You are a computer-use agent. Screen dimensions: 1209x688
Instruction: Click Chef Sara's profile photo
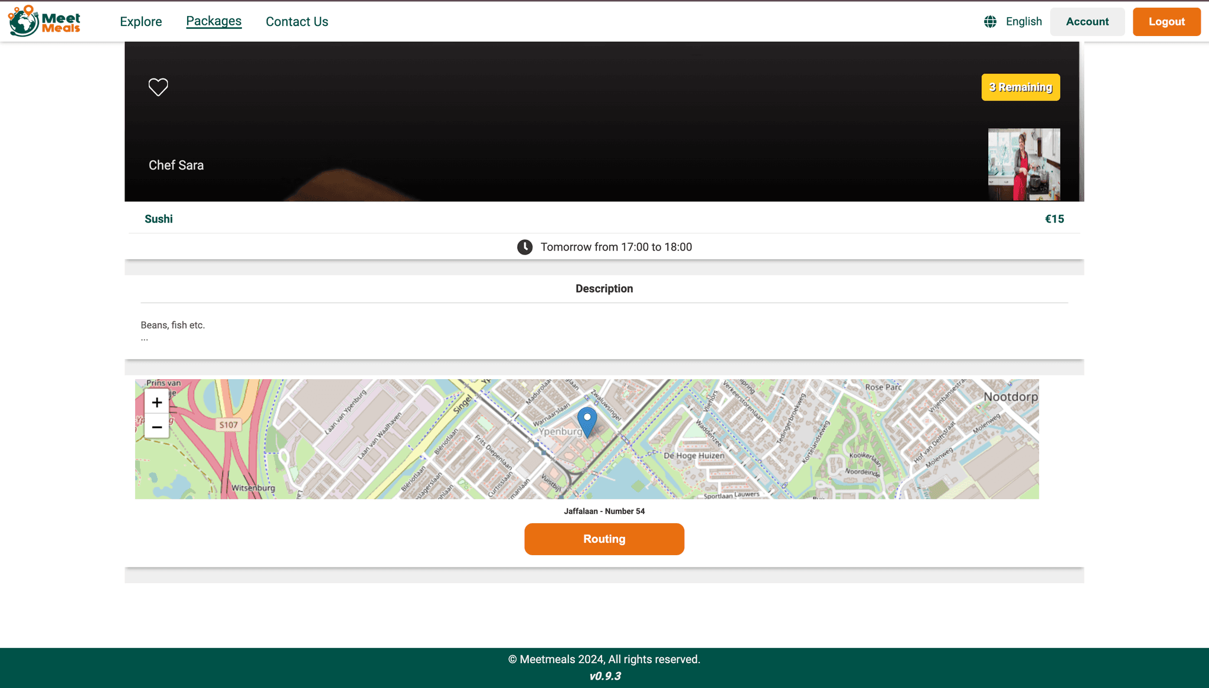[1024, 164]
